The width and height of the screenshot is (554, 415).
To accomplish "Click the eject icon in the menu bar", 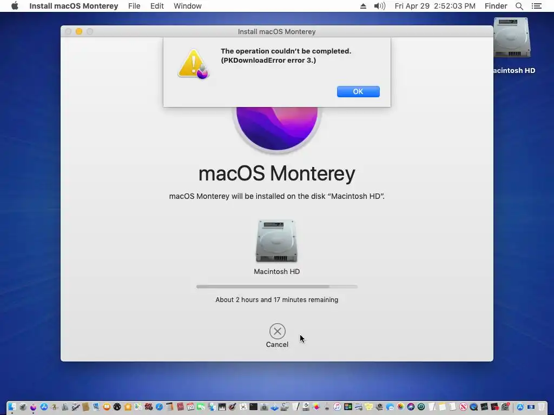I will click(x=363, y=6).
